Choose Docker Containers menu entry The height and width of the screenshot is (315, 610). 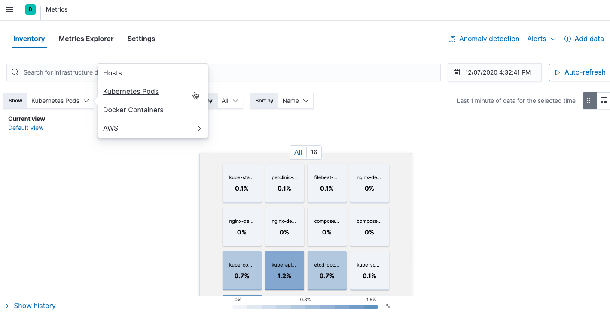pos(133,110)
